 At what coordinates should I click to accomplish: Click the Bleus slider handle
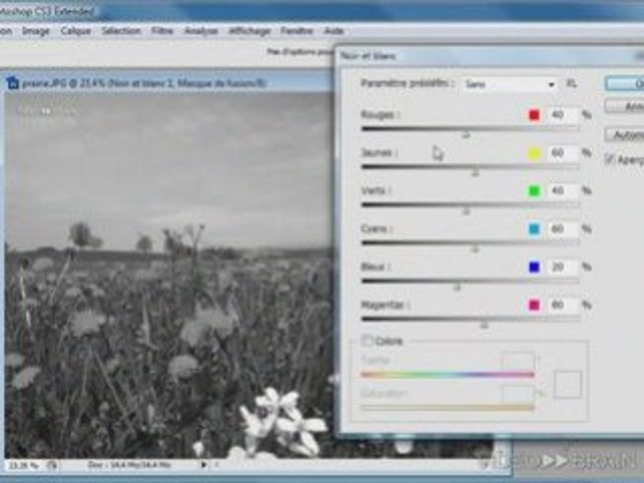pyautogui.click(x=457, y=288)
